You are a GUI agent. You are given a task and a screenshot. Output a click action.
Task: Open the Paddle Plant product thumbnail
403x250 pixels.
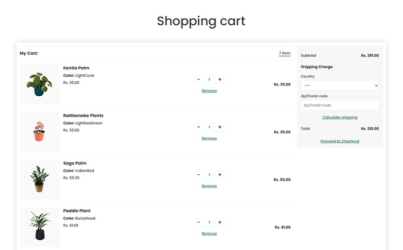coord(39,227)
